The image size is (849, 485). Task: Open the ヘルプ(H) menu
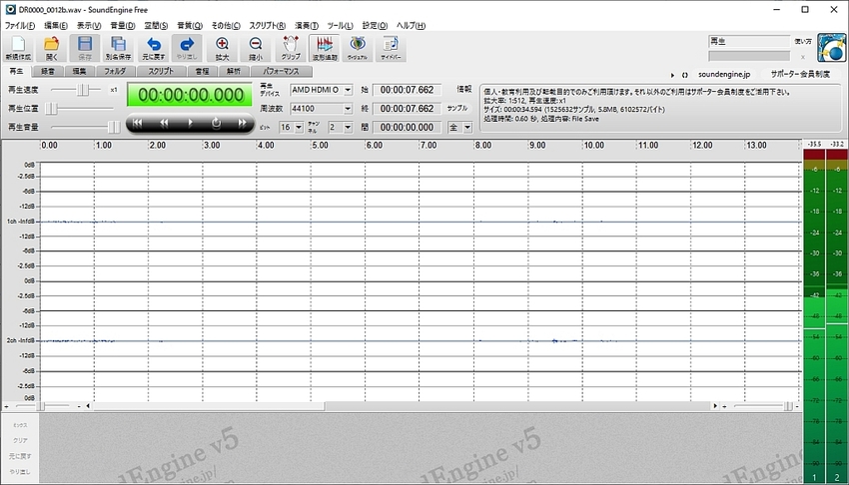click(411, 25)
